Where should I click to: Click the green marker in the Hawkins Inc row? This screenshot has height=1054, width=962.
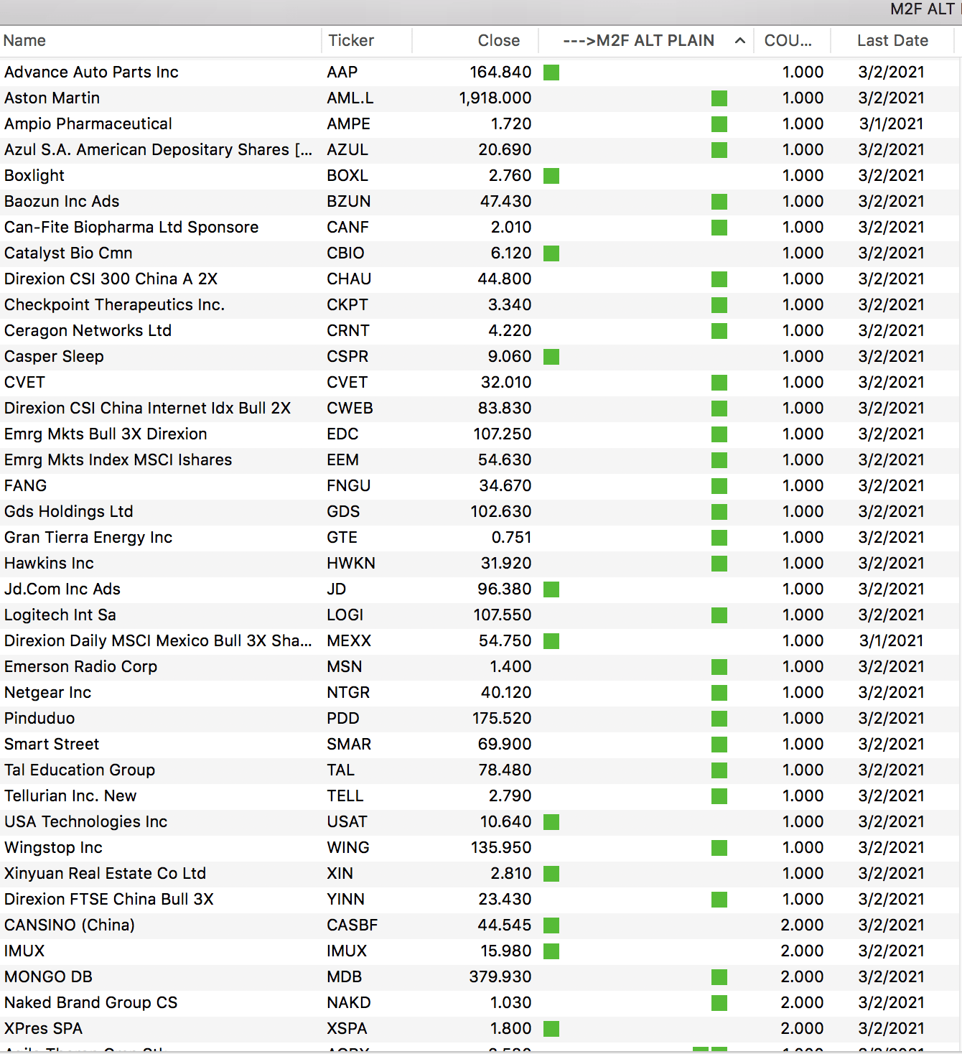tap(719, 564)
